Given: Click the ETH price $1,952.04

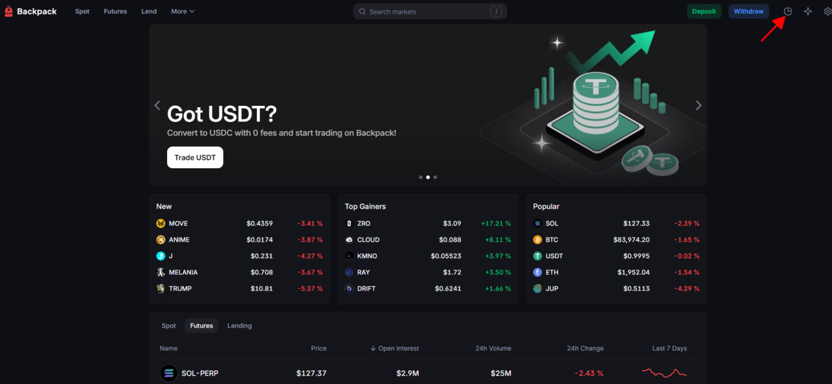Looking at the screenshot, I should pyautogui.click(x=634, y=272).
